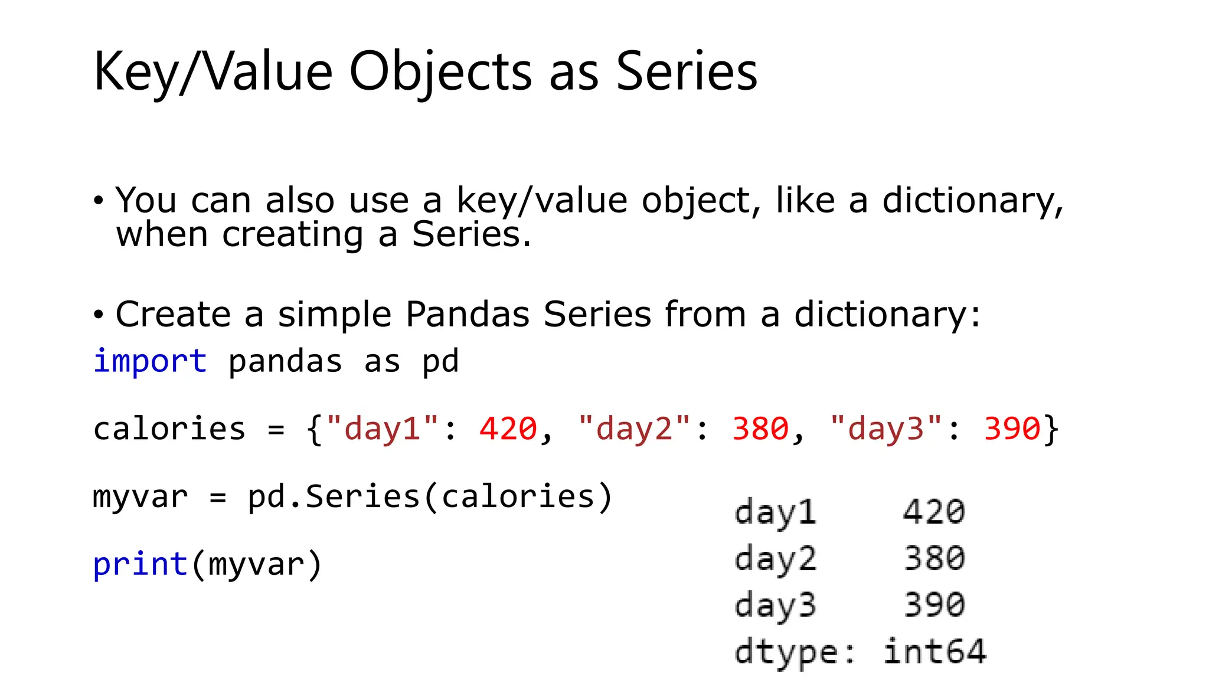This screenshot has width=1209, height=680.
Task: Click the bullet 'Create a simple Pandas Series'
Action: (547, 313)
